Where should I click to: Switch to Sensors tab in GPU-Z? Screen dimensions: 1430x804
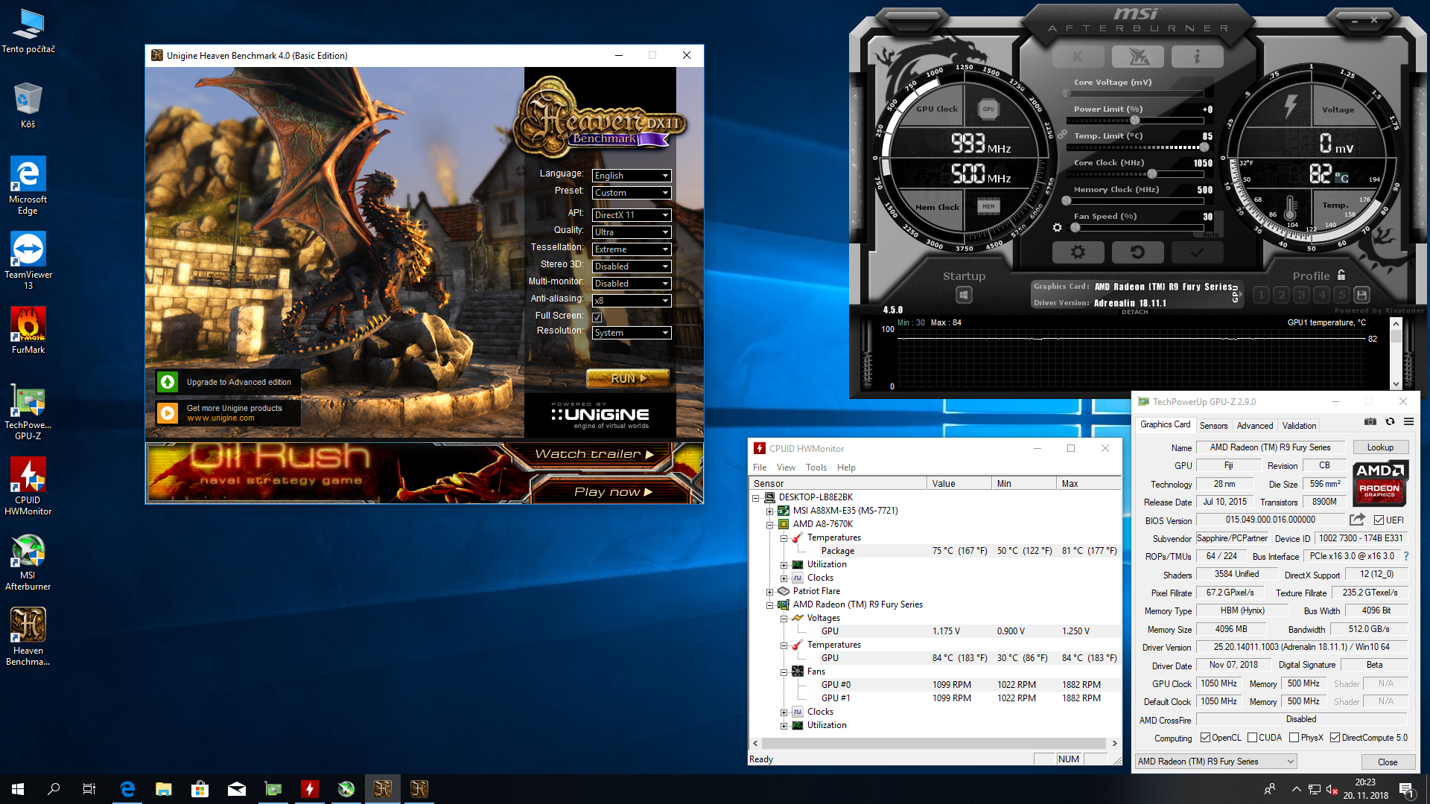[1213, 426]
